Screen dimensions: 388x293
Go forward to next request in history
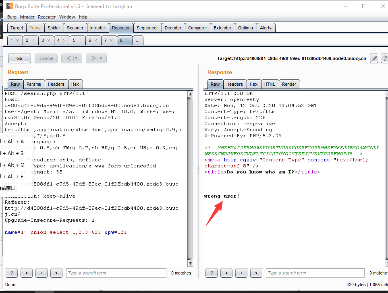click(x=93, y=58)
